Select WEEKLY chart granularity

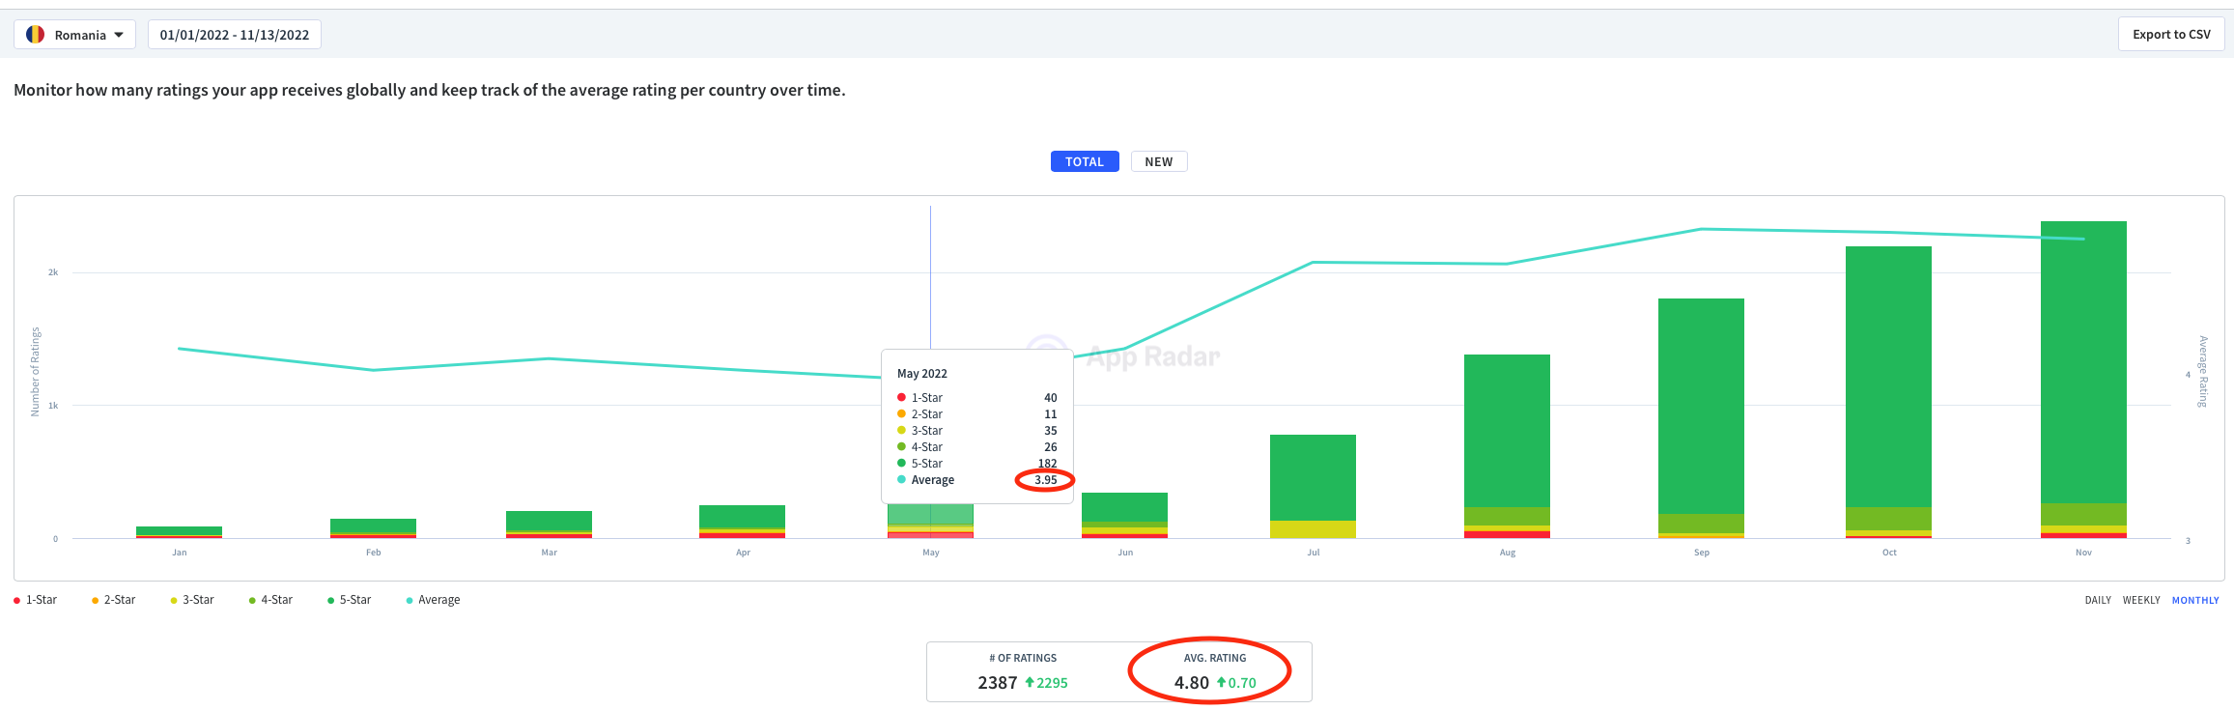2140,600
